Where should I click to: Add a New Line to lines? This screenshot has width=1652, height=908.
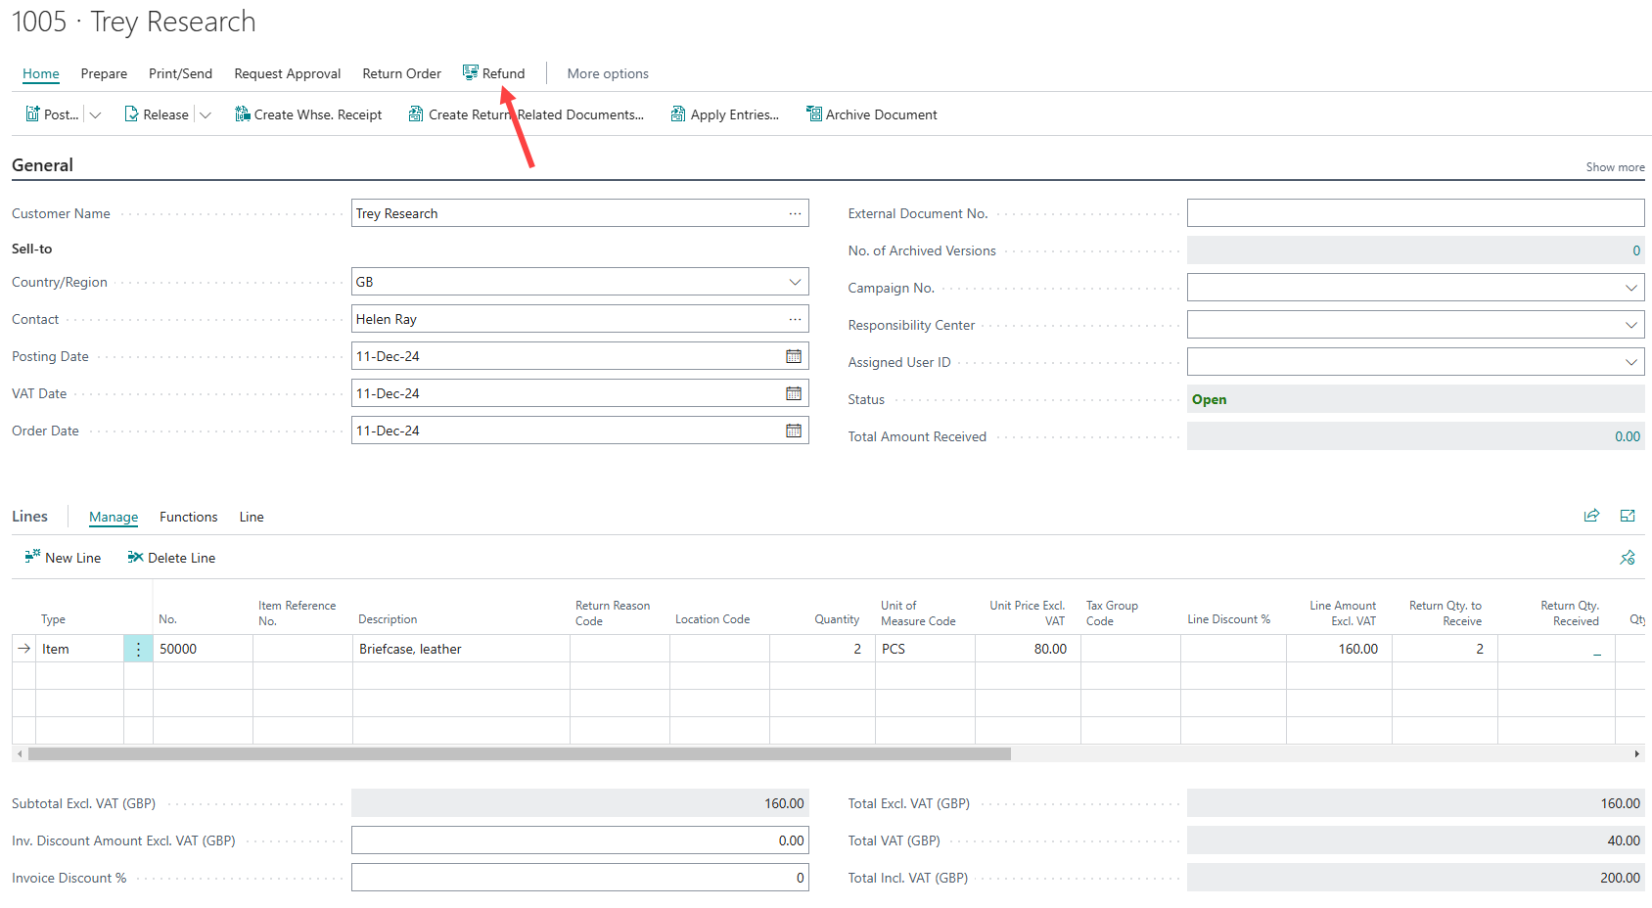point(63,558)
